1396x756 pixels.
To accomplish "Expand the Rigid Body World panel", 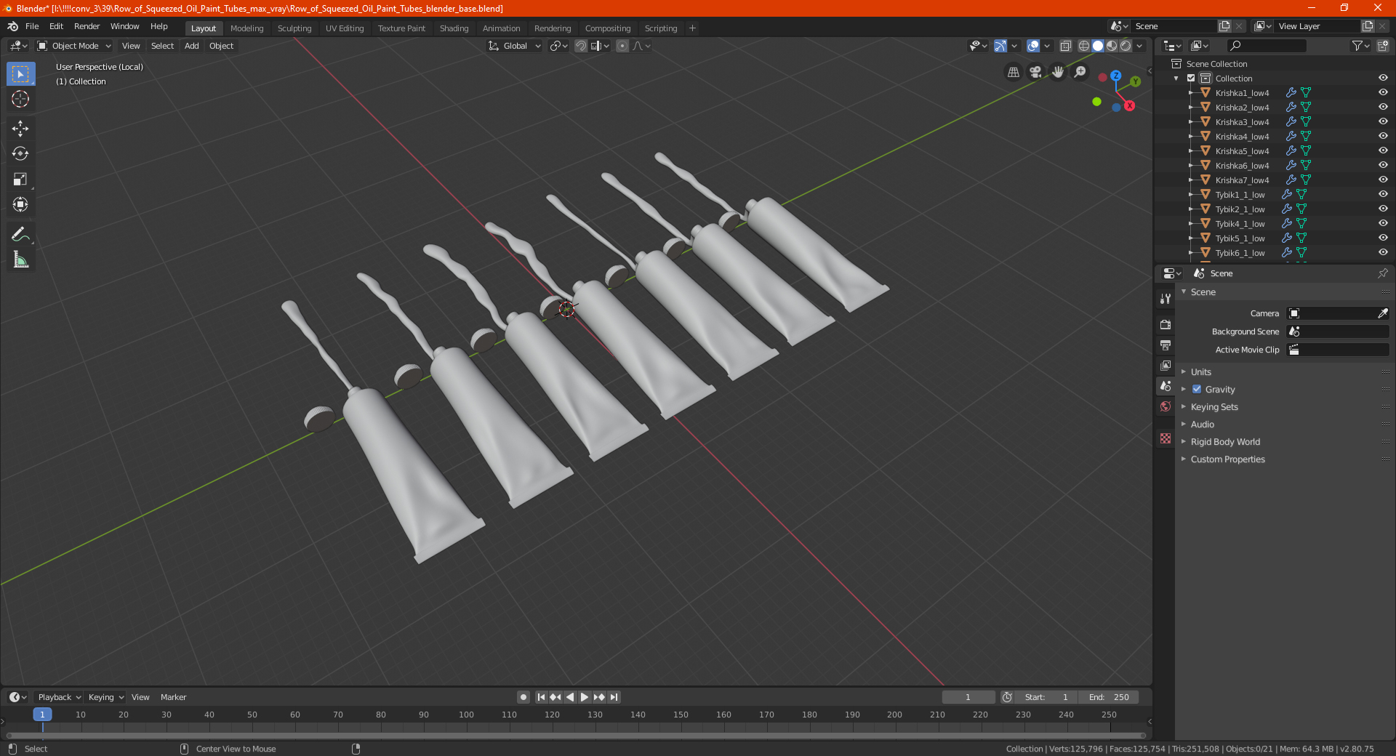I will 1225,441.
